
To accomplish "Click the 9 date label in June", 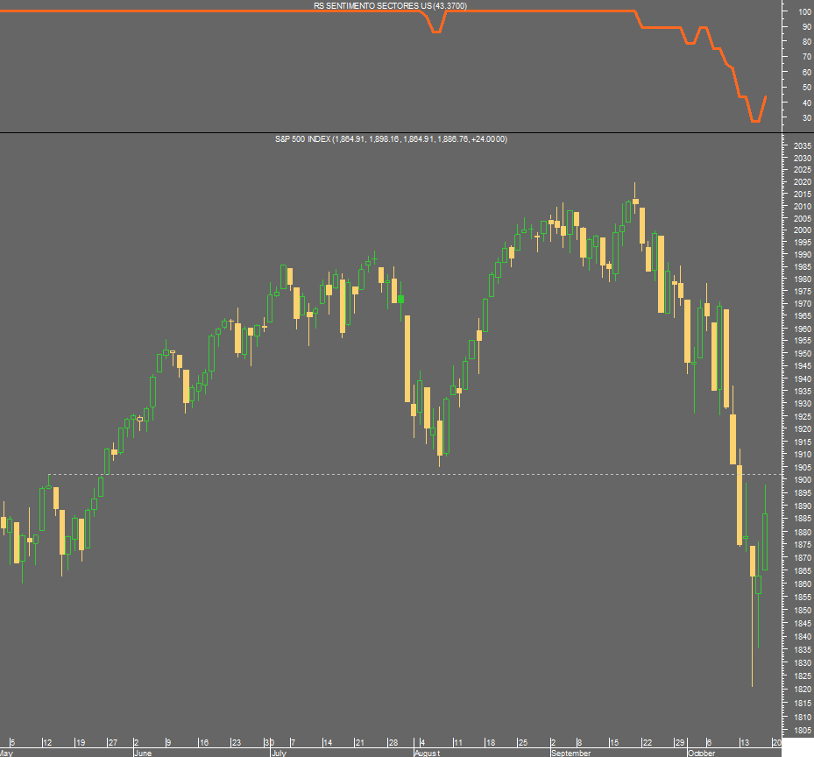I will (169, 742).
